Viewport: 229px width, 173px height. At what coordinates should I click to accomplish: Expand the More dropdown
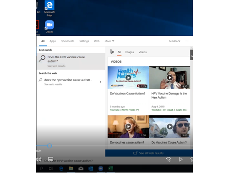coord(109,41)
